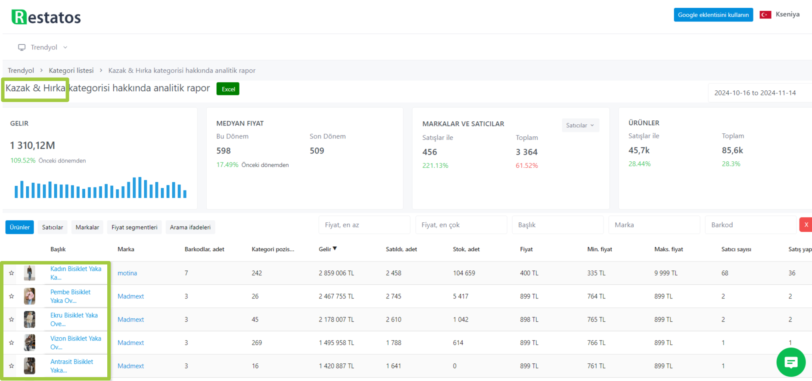Open Madmext brand link in Pembe Bisiklet row
This screenshot has height=381, width=812.
coord(131,296)
